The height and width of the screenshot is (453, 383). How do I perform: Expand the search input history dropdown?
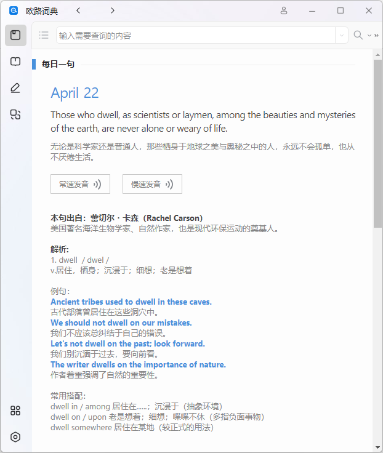pos(342,36)
